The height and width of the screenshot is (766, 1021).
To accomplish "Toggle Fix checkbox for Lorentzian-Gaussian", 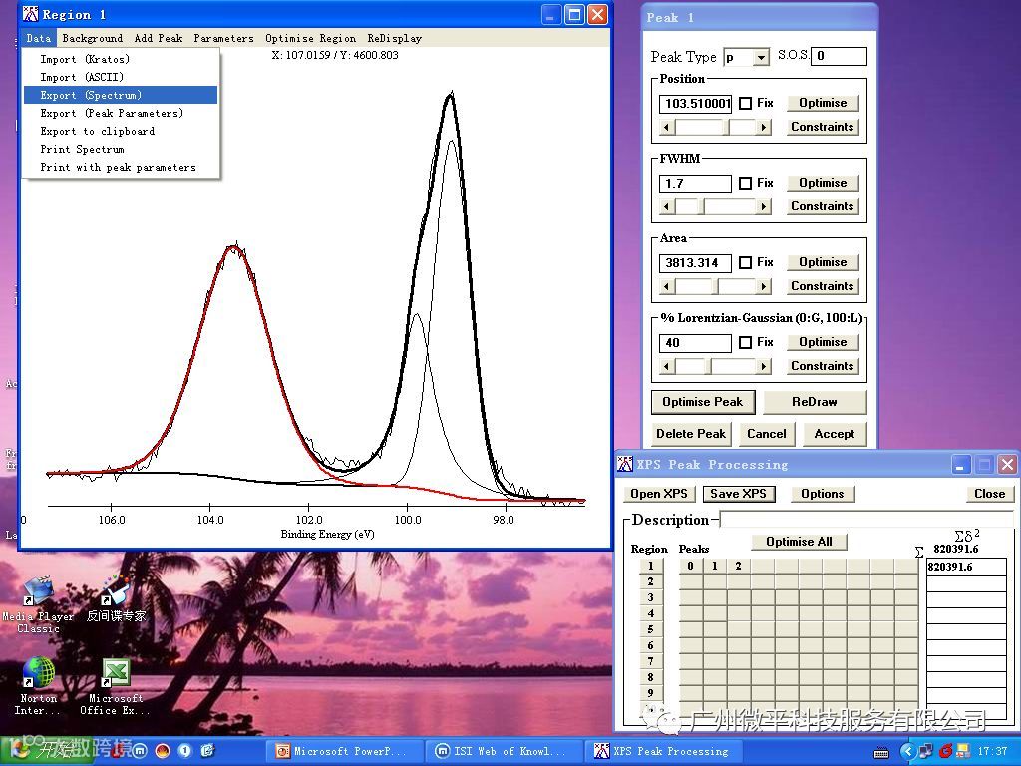I will [746, 343].
